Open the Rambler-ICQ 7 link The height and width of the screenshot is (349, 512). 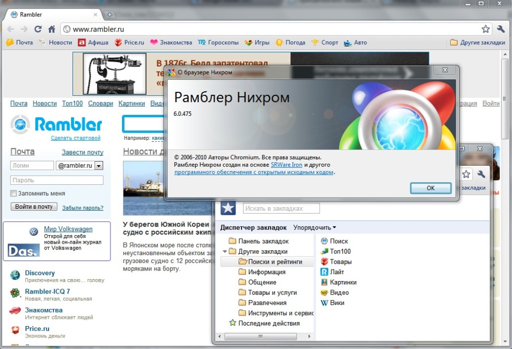[47, 291]
